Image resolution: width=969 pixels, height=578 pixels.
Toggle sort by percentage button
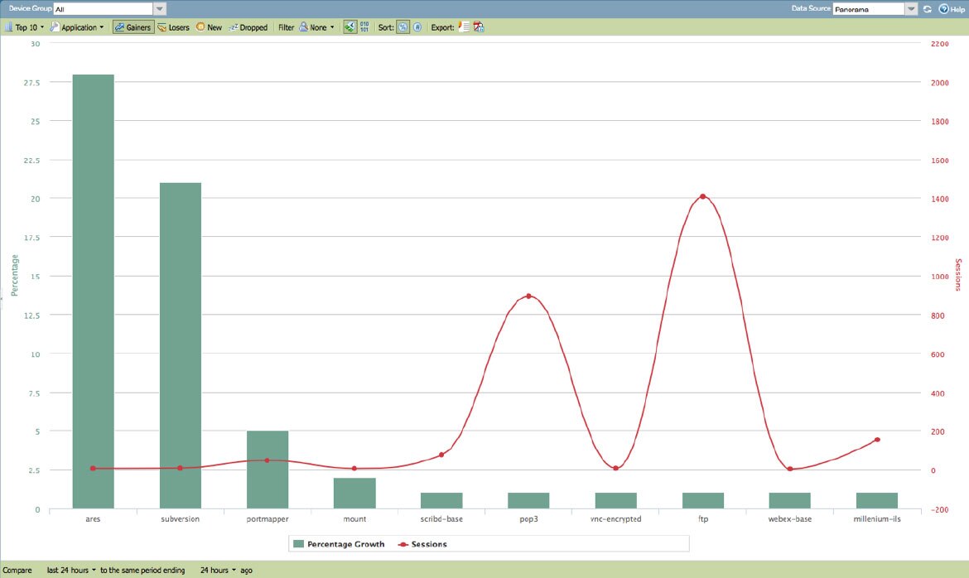pyautogui.click(x=403, y=27)
